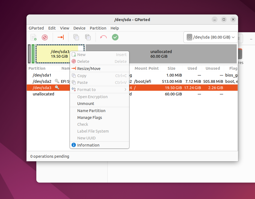Select the /dev/sda3 partition row
The image size is (255, 199).
point(132,88)
